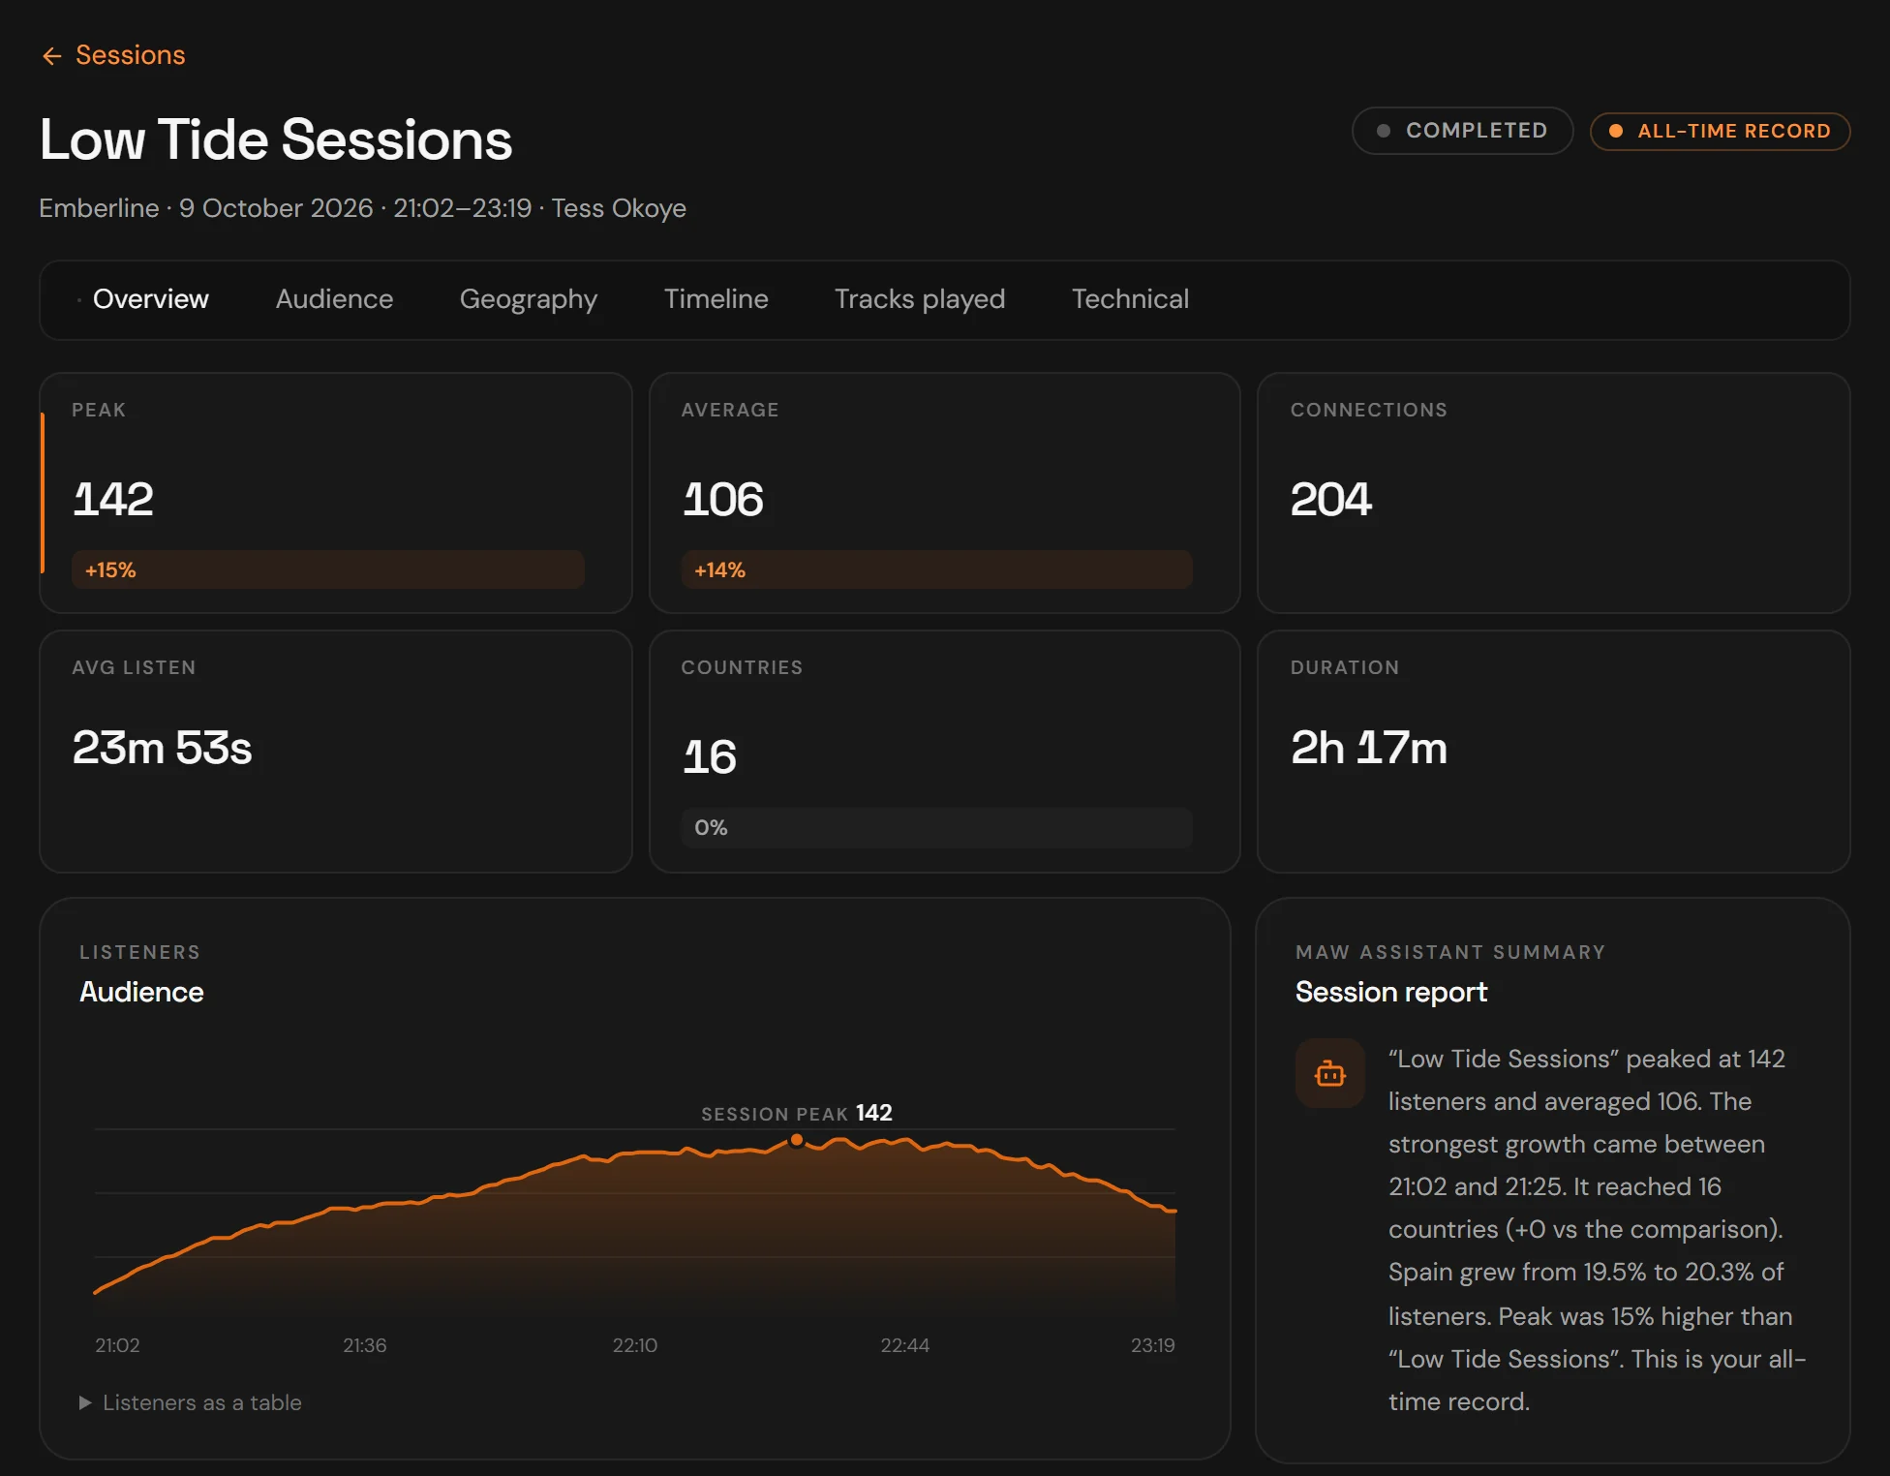Click the Average value '106'
This screenshot has height=1476, width=1890.
723,499
